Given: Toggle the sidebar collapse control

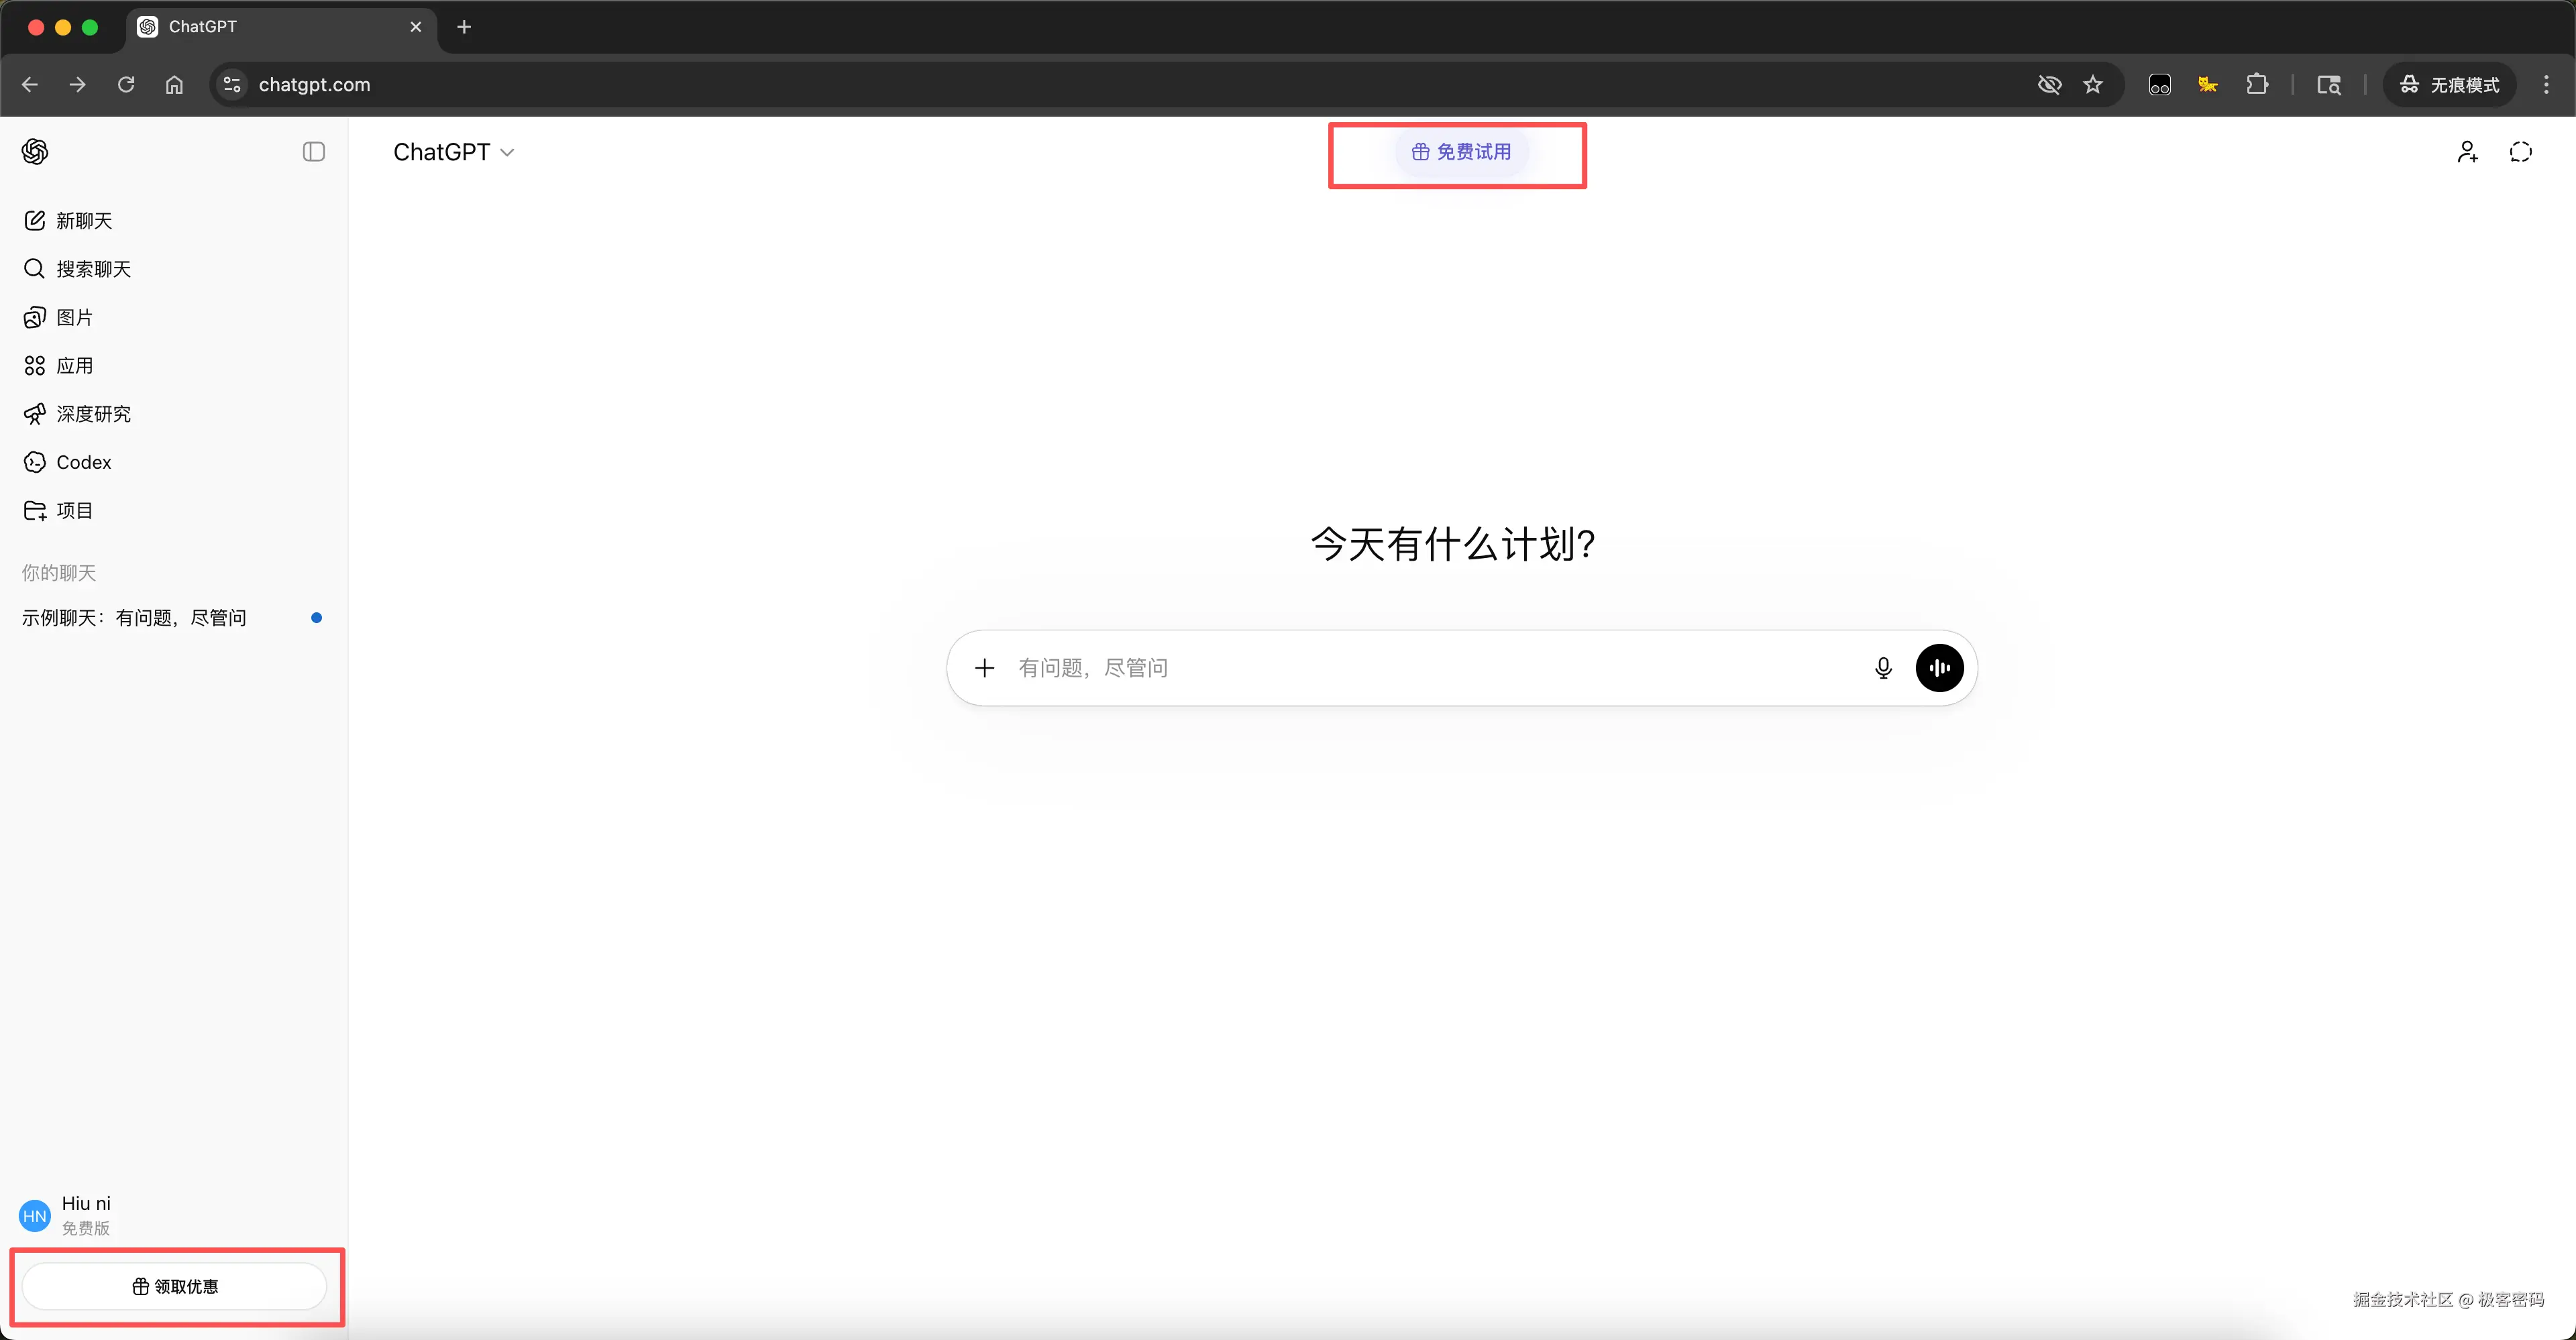Looking at the screenshot, I should [313, 151].
